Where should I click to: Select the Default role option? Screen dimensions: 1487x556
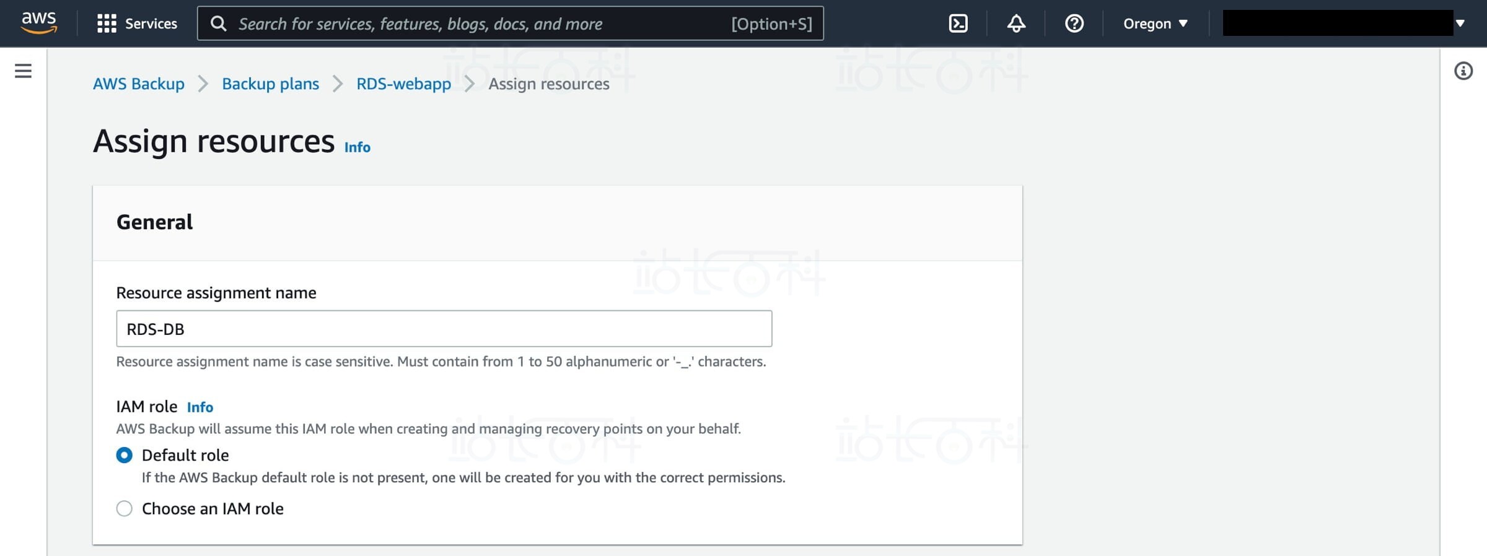pyautogui.click(x=125, y=455)
